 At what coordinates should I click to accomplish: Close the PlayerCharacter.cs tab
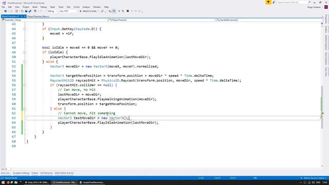25,16
